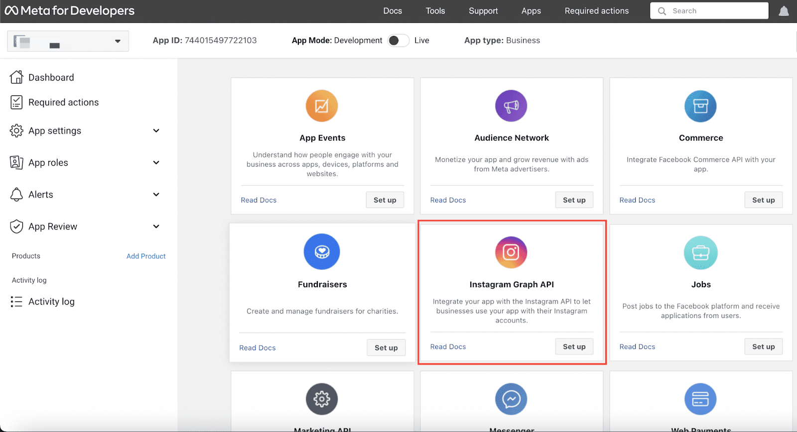
Task: Click the Audience Network card title
Action: 512,138
